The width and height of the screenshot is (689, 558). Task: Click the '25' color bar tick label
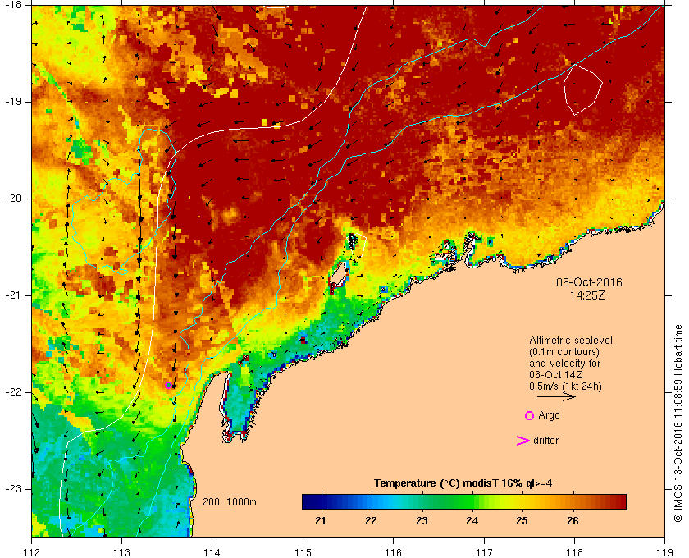[522, 521]
